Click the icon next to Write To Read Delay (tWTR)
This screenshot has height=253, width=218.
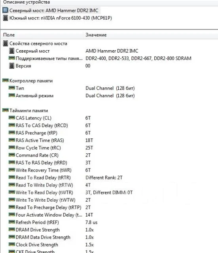[11, 192]
